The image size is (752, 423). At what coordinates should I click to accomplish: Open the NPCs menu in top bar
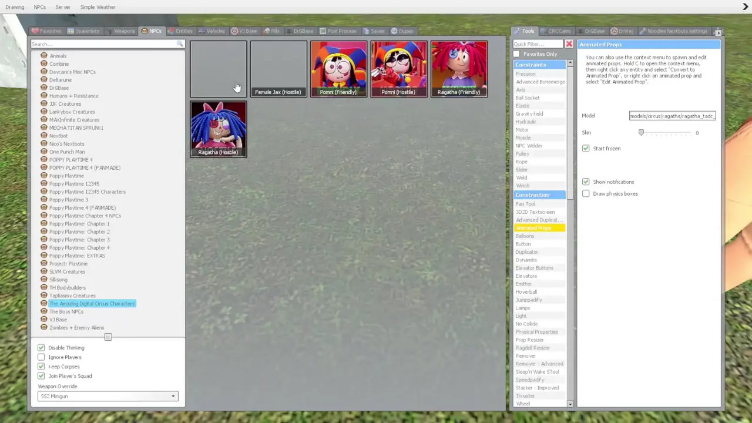[x=39, y=7]
